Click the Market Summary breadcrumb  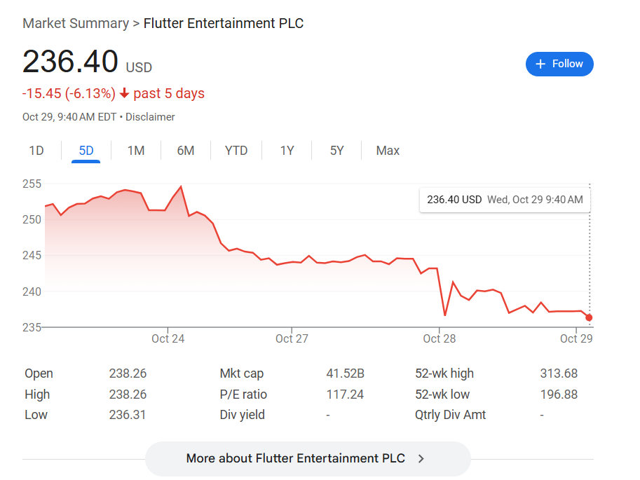pyautogui.click(x=74, y=23)
